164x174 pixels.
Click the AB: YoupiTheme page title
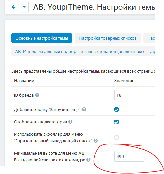pyautogui.click(x=94, y=7)
